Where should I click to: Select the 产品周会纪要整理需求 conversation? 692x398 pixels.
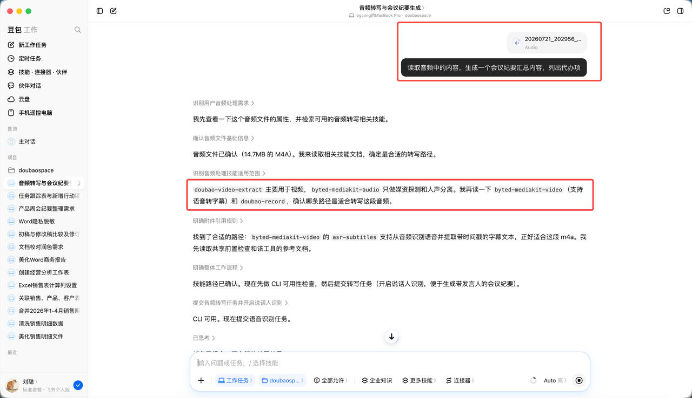click(44, 209)
